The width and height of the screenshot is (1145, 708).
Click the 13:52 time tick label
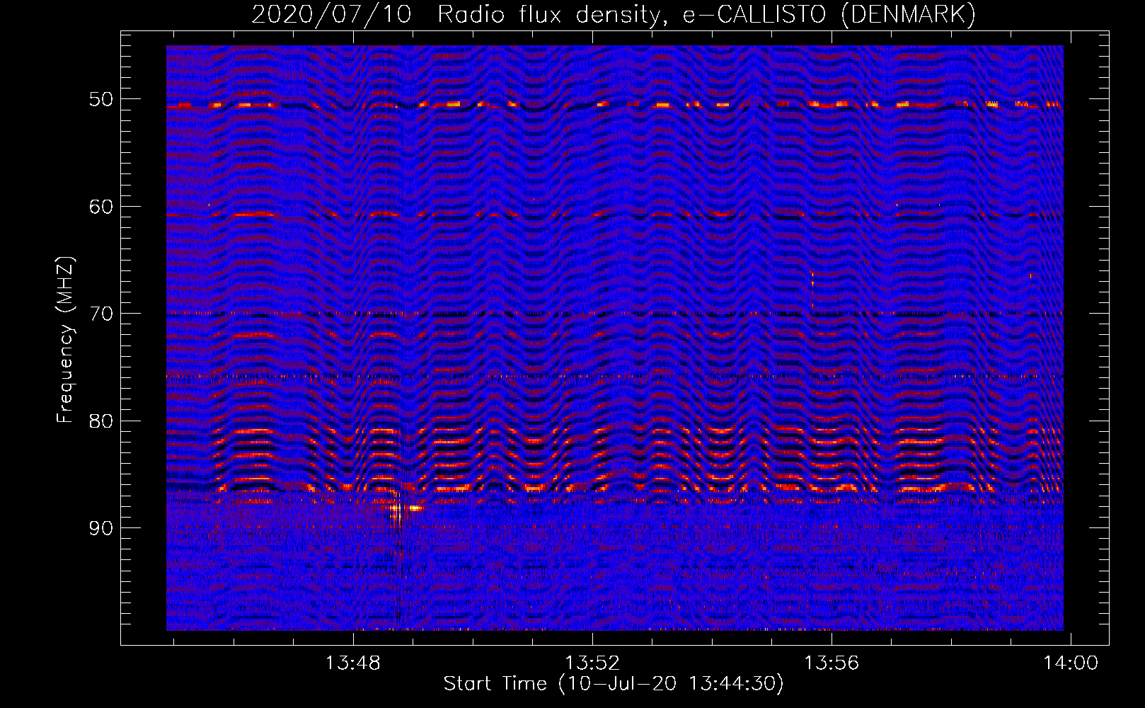pyautogui.click(x=592, y=663)
